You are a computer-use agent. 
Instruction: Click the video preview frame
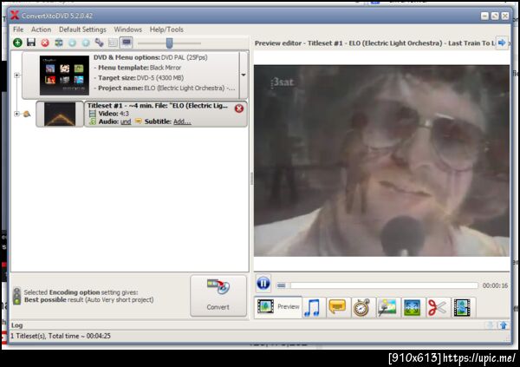(x=381, y=161)
